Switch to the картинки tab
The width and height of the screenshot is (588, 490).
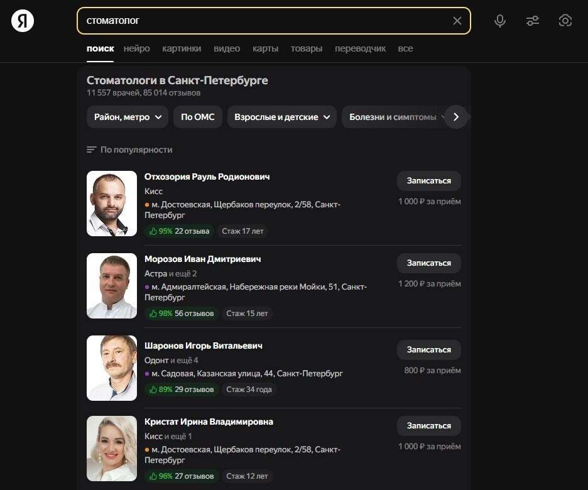pyautogui.click(x=182, y=48)
